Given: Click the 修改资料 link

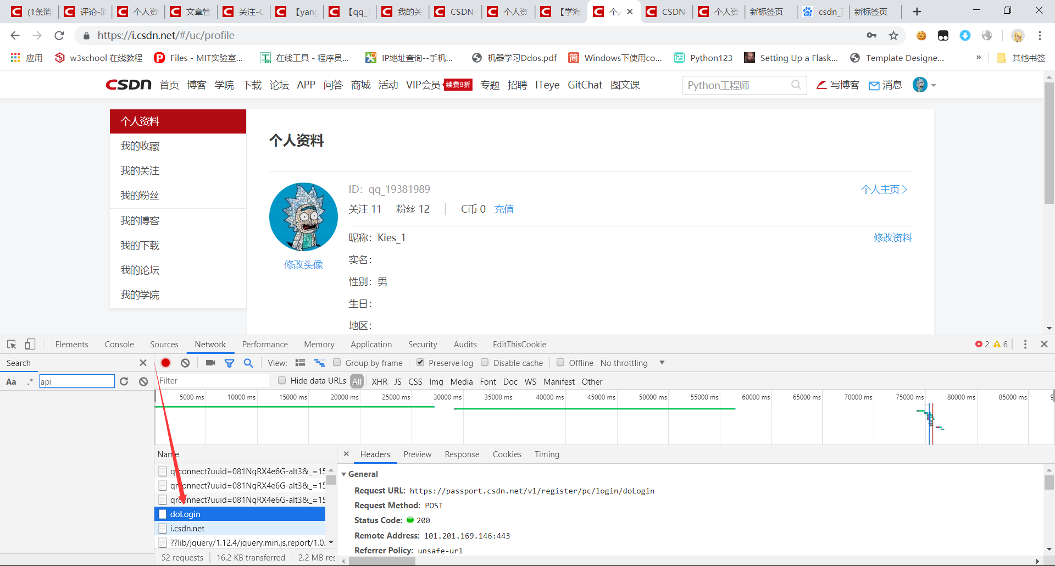Looking at the screenshot, I should (x=892, y=237).
